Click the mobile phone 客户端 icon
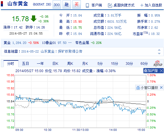Viewport: 164px width, 132px height. pyautogui.click(x=87, y=5)
